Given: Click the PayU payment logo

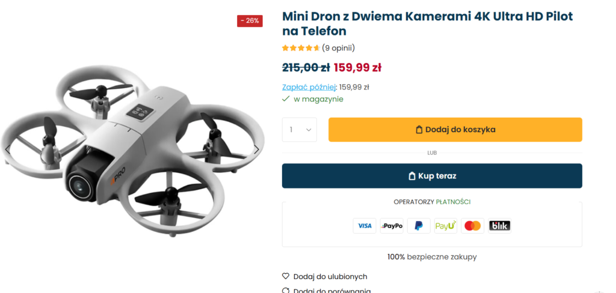Looking at the screenshot, I should coord(446,226).
